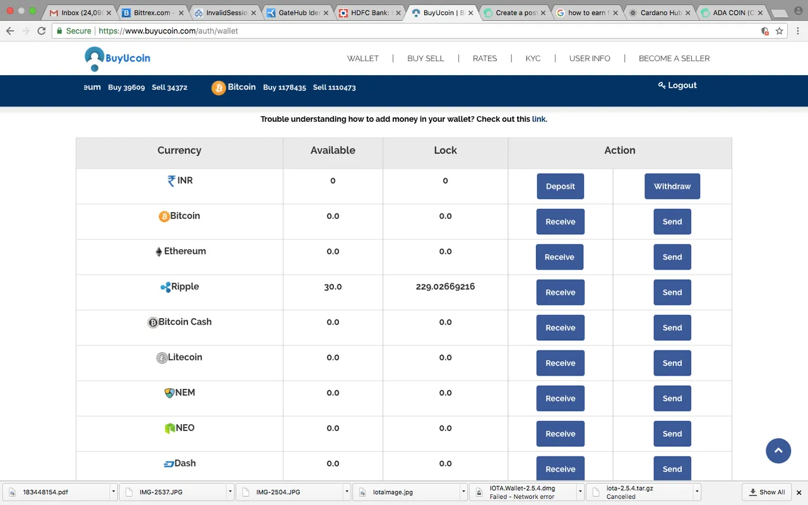Show All downloads
The width and height of the screenshot is (808, 505).
(767, 492)
